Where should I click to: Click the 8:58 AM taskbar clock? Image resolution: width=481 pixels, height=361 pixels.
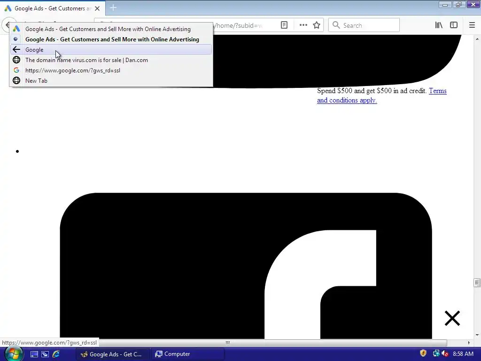pyautogui.click(x=463, y=354)
